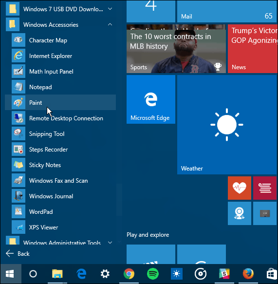The height and width of the screenshot is (284, 278).
Task: Open the Weather app taskbar icon
Action: (x=176, y=274)
